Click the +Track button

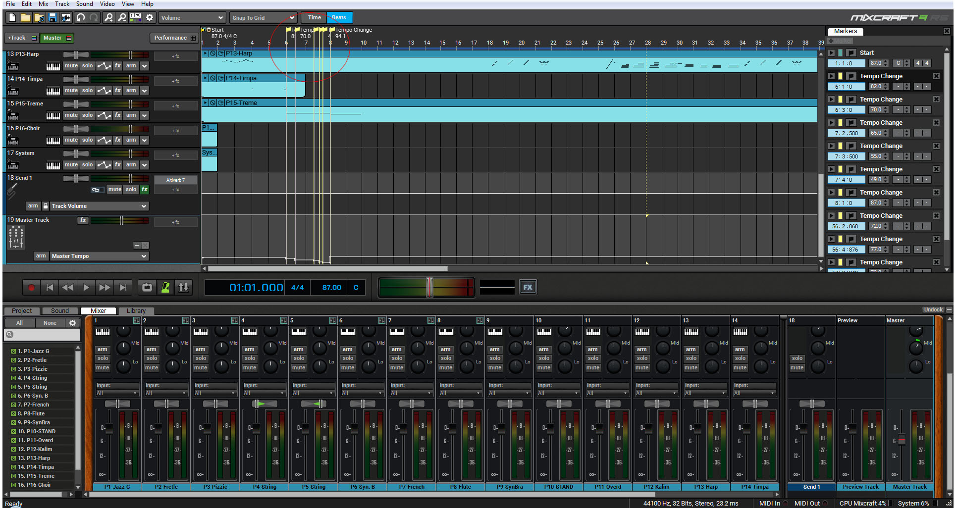[x=22, y=38]
